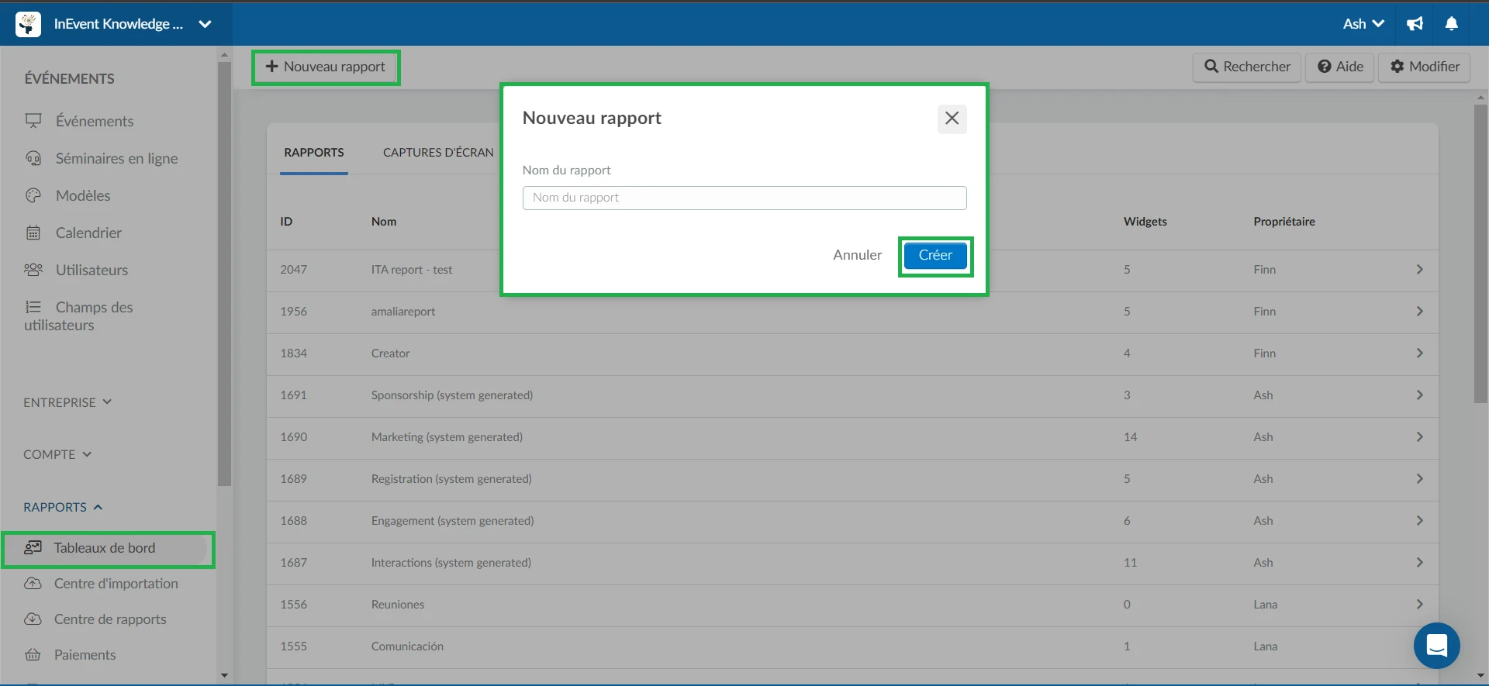The image size is (1489, 686).
Task: Click the Rechercher magnifier icon
Action: point(1211,67)
